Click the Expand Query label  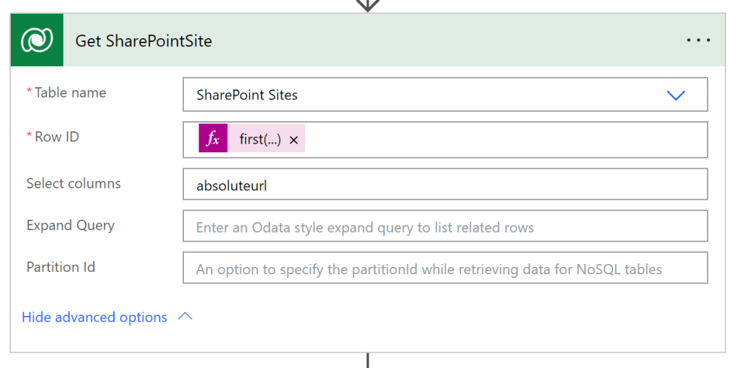click(x=70, y=225)
